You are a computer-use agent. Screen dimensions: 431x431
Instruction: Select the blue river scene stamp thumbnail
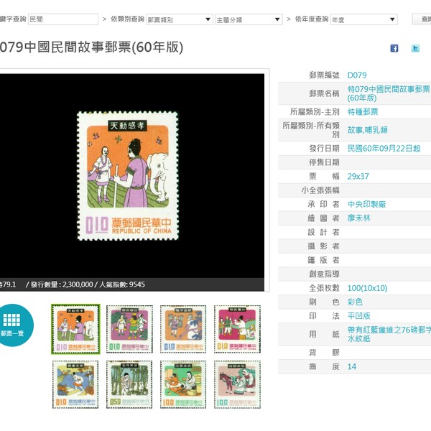click(75, 384)
